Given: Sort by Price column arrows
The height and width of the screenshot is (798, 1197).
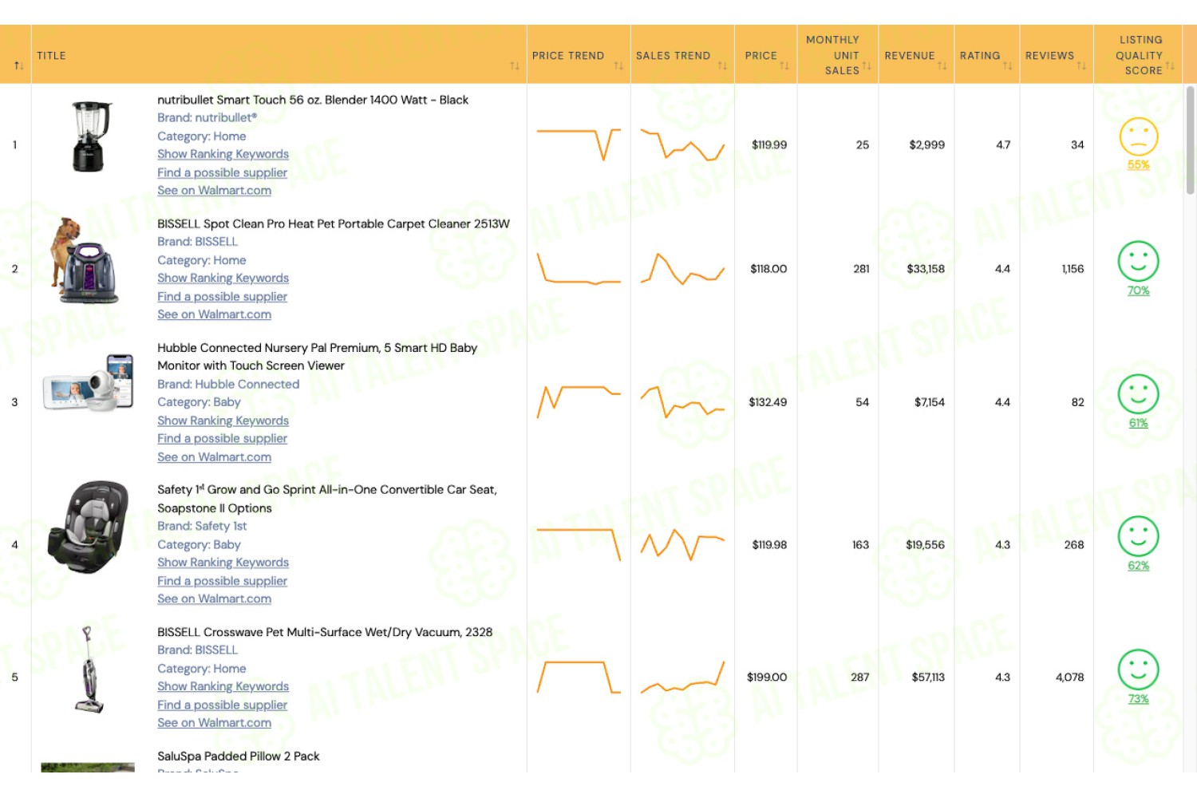Looking at the screenshot, I should pos(784,65).
